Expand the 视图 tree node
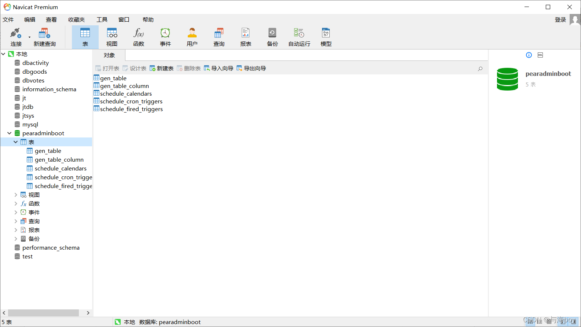 click(16, 195)
